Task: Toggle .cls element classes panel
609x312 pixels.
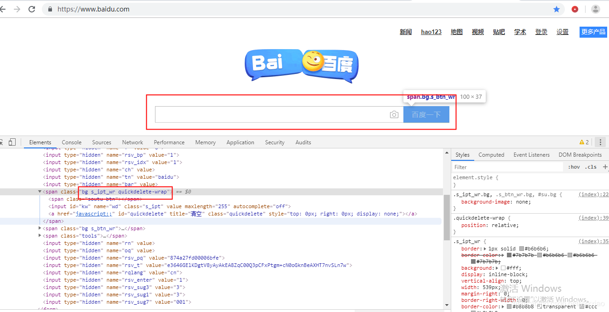Action: pyautogui.click(x=591, y=167)
